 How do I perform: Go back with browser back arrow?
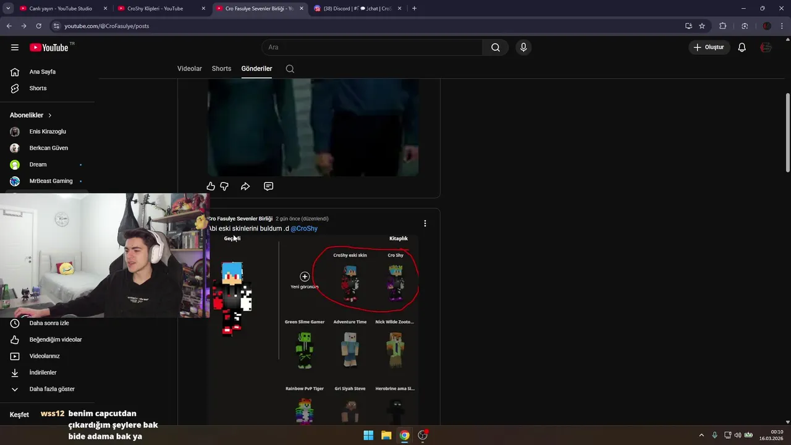(x=9, y=26)
